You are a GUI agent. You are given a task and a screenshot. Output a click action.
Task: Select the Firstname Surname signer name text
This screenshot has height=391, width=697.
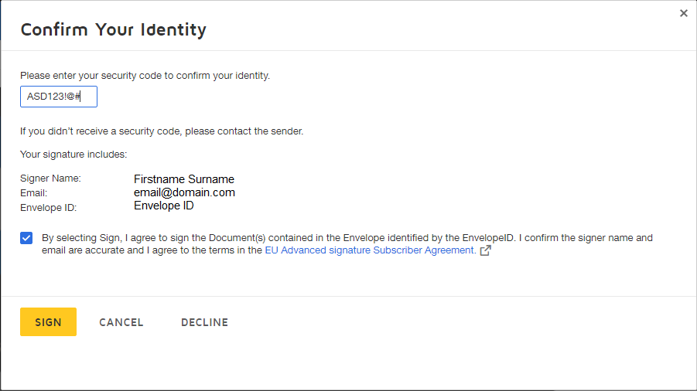point(184,179)
